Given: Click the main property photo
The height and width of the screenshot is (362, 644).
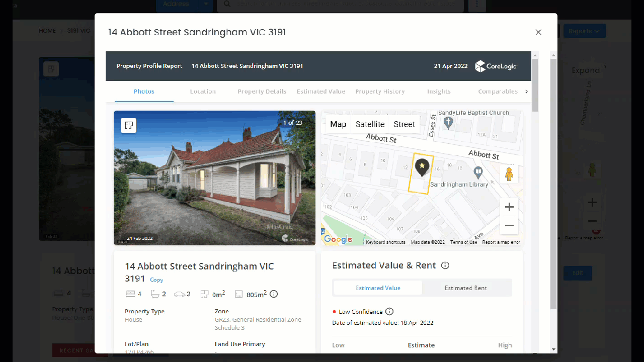Looking at the screenshot, I should pyautogui.click(x=214, y=178).
